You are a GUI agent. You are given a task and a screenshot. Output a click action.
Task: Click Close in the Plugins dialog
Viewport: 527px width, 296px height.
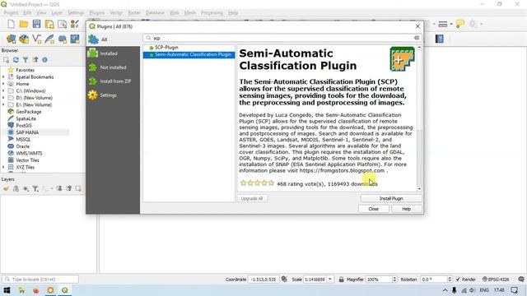373,209
